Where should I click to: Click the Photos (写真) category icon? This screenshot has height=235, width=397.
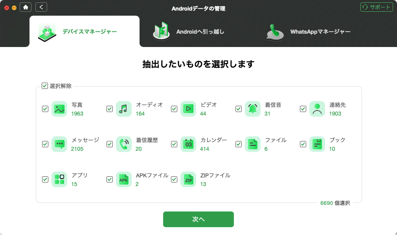click(59, 109)
